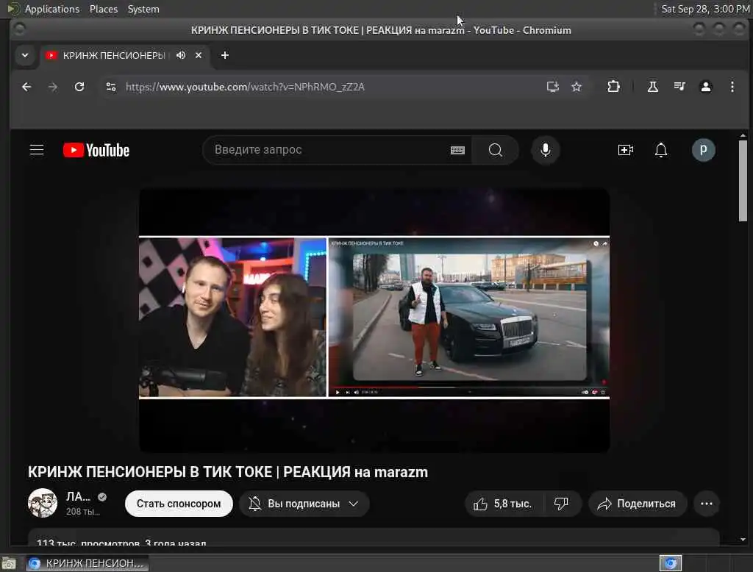Image resolution: width=753 pixels, height=572 pixels.
Task: Open the Extensions puzzle icon
Action: pyautogui.click(x=613, y=87)
